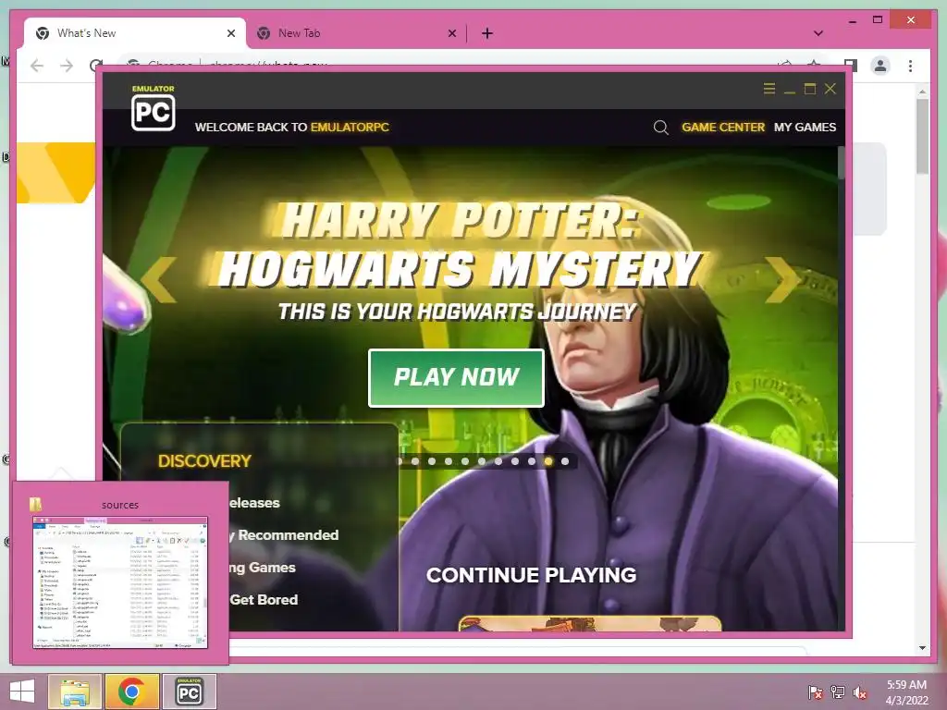Maximize the Chrome window

point(878,20)
